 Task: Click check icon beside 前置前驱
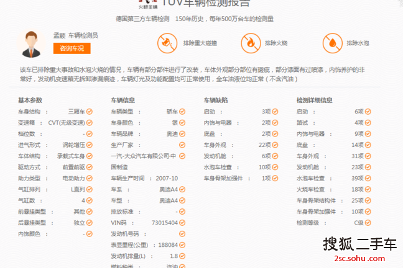point(90,167)
